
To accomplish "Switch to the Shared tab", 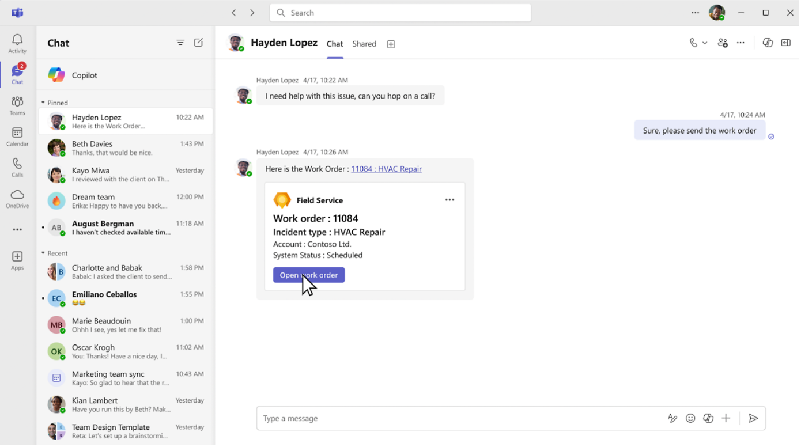I will [364, 44].
